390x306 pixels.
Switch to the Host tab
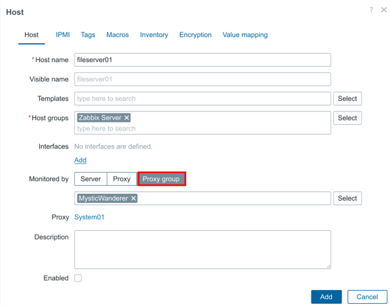tap(32, 35)
